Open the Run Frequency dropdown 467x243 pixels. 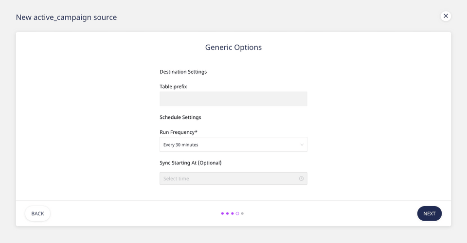pos(233,145)
